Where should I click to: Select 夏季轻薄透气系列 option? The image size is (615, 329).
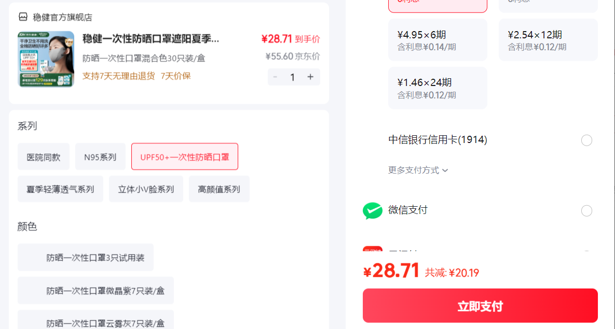pyautogui.click(x=60, y=189)
